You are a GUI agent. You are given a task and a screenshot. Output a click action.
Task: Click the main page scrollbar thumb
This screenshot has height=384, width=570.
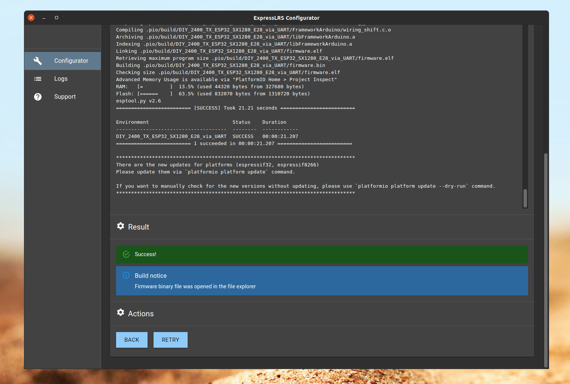[546, 261]
